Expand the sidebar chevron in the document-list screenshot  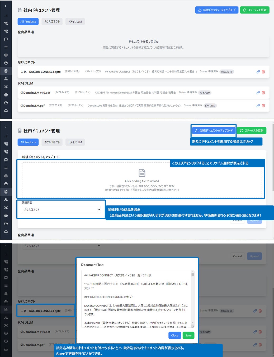(x=6, y=6)
